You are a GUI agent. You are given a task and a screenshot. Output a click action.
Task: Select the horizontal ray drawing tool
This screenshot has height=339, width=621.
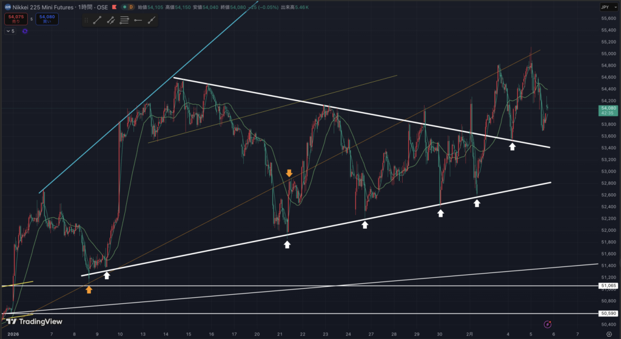pos(138,20)
